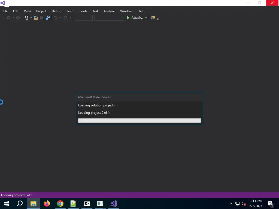Open the taskbar app next to 7-Zip

[100, 204]
